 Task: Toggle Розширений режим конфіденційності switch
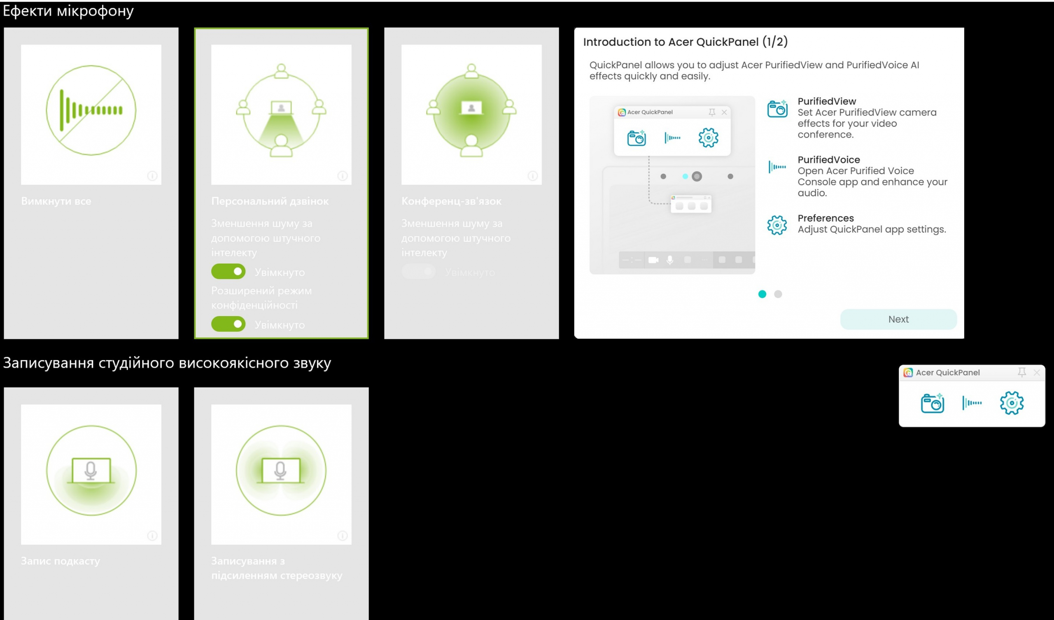click(x=229, y=324)
